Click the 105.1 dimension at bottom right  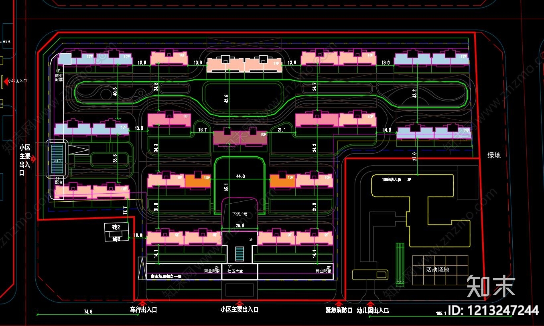[x=440, y=314]
